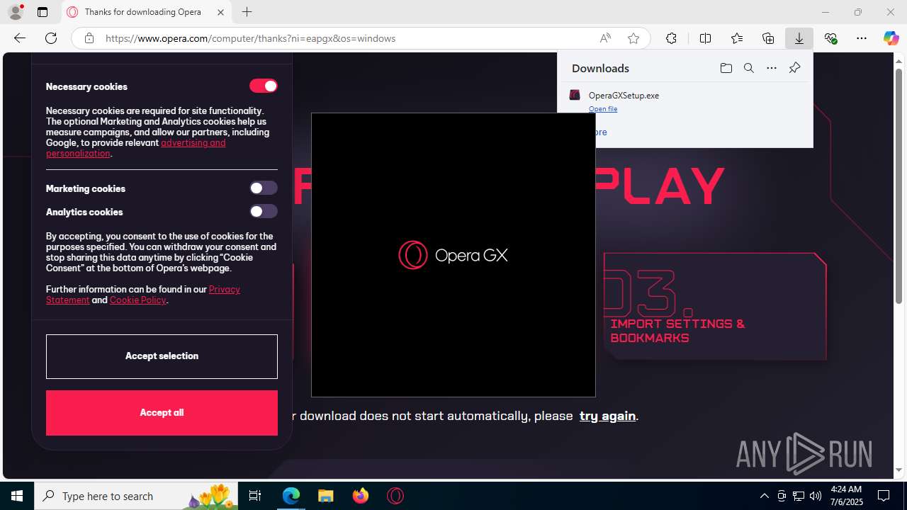Enable the Marketing cookies switch
The image size is (907, 510).
point(264,188)
